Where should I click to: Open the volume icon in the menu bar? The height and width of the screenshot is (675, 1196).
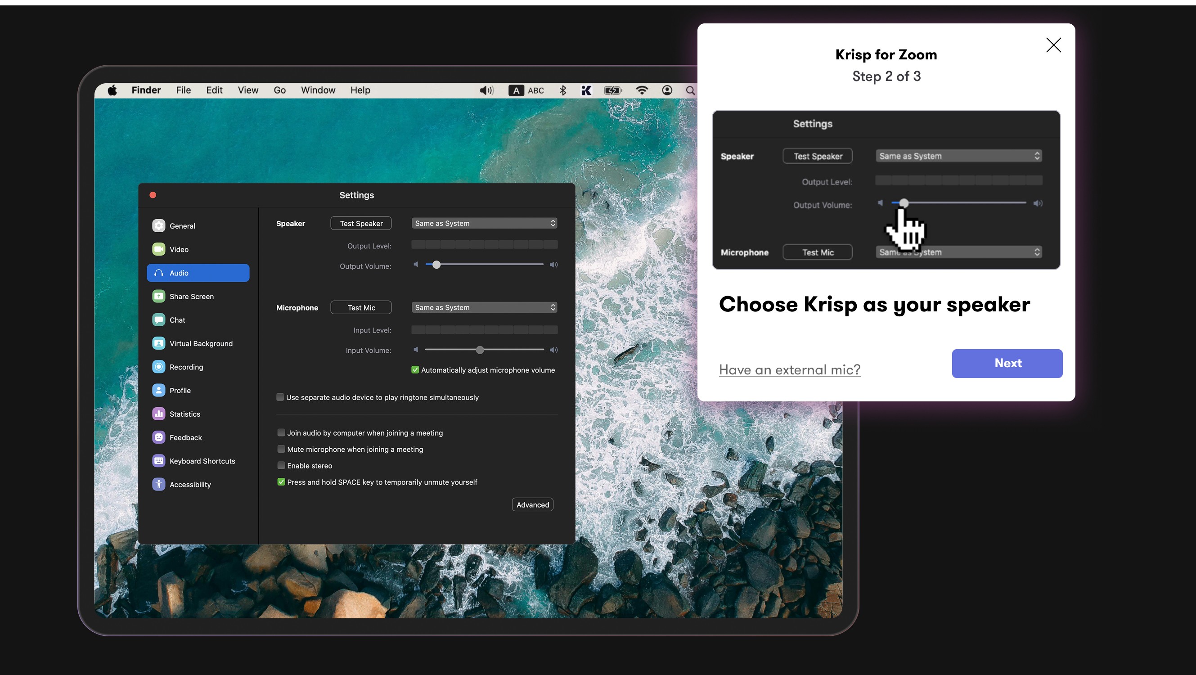[486, 90]
